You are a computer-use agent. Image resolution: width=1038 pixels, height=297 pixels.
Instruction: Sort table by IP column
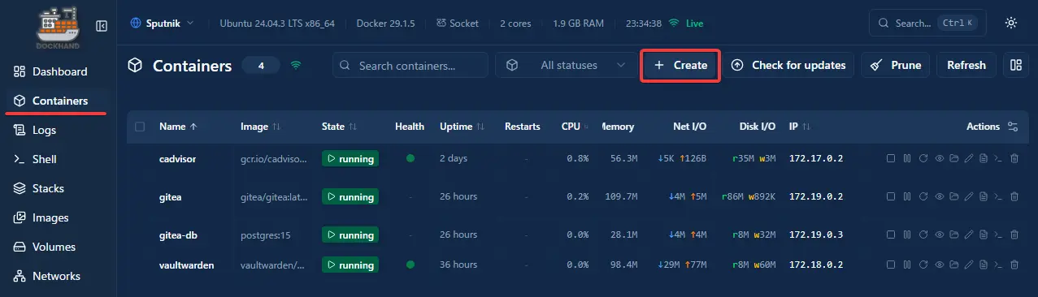800,127
